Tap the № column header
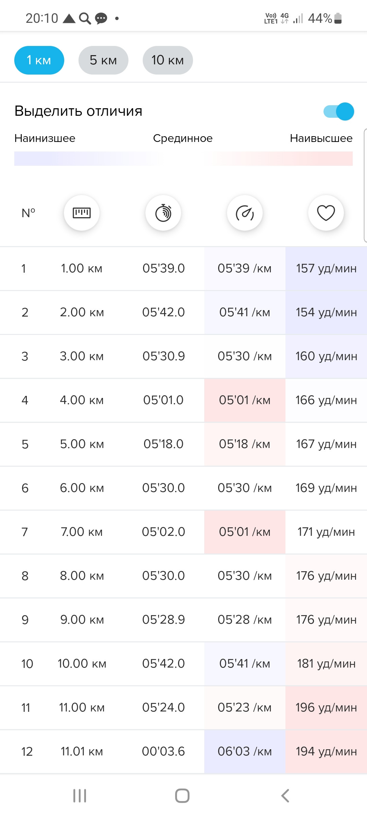The height and width of the screenshot is (817, 367). click(x=29, y=213)
